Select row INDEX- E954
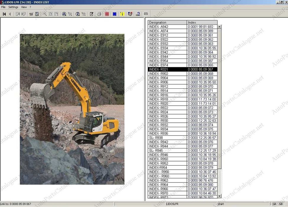Screen dimensions: 288x207 point(183,61)
